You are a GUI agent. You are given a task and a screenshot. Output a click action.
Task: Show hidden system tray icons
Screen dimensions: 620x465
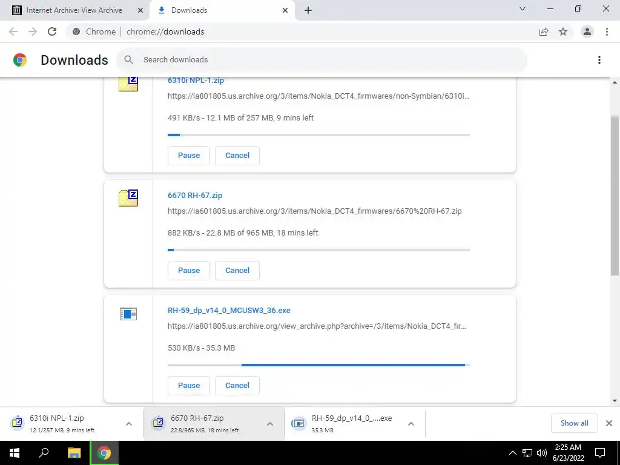point(512,453)
